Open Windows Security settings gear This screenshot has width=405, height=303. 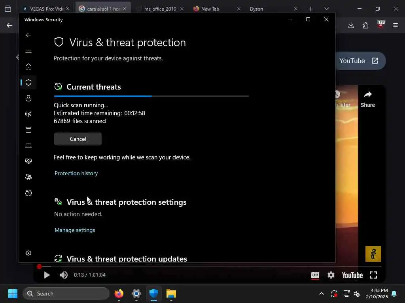click(28, 253)
